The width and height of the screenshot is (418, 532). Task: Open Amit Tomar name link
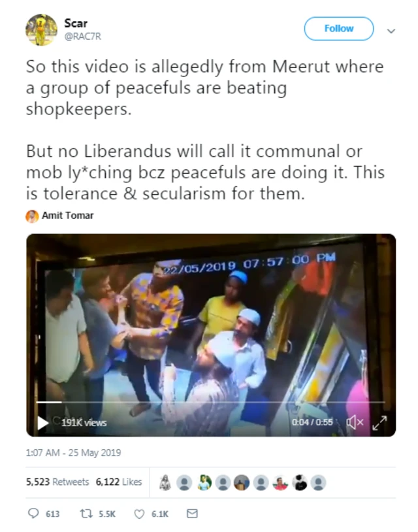67,216
